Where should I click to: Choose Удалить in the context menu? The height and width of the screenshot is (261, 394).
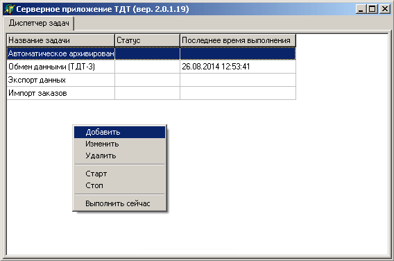tap(119, 156)
